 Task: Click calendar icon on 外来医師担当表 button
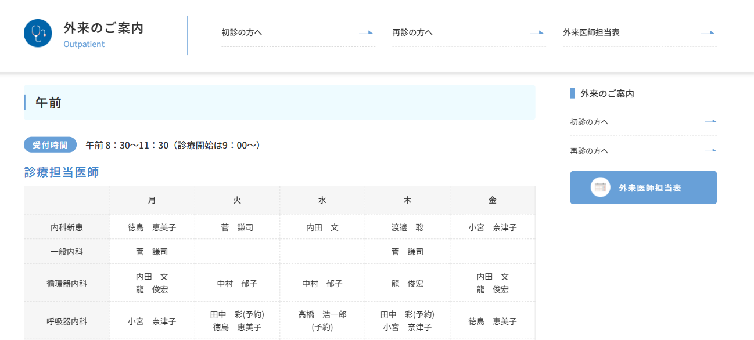[x=600, y=187]
